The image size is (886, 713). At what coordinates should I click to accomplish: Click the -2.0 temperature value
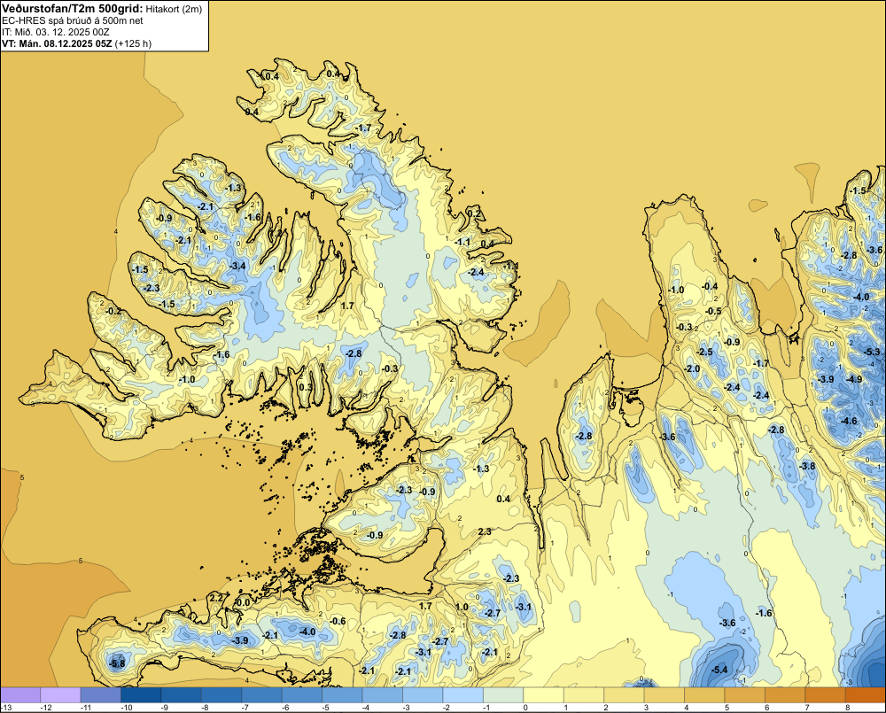(692, 368)
